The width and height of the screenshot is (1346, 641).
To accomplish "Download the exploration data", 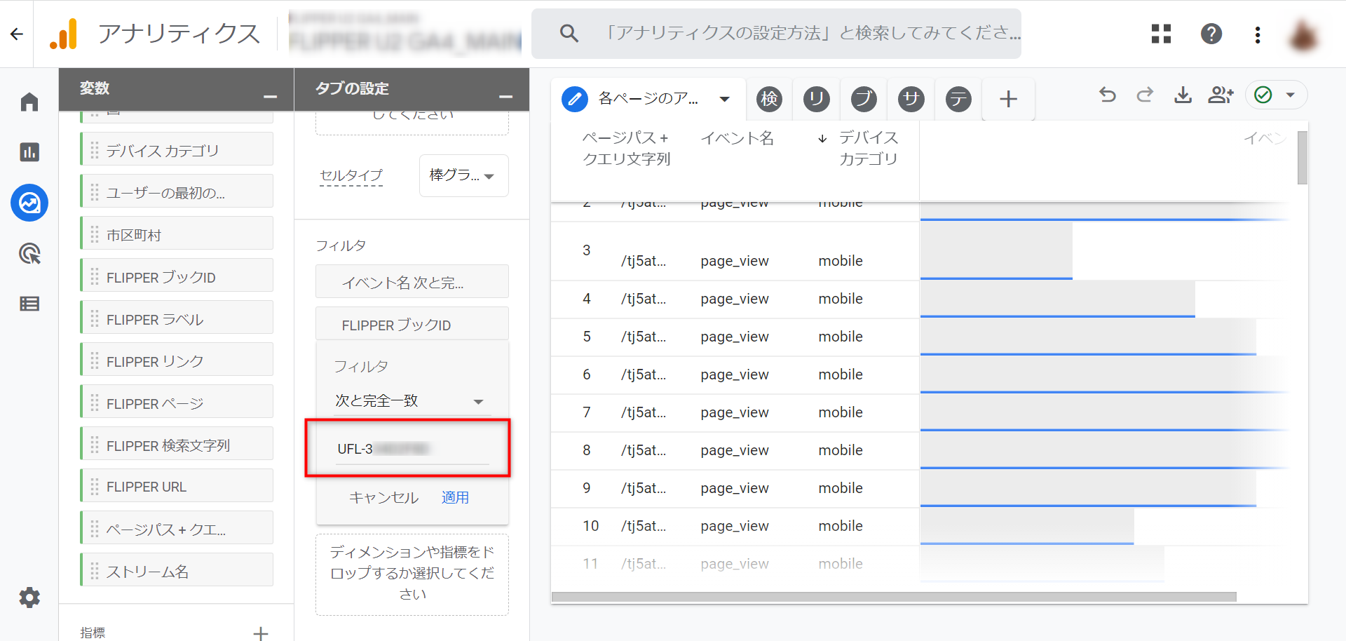I will (x=1183, y=95).
